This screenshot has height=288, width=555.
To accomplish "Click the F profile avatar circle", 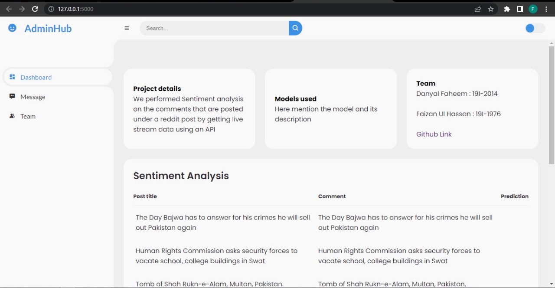I will point(533,9).
